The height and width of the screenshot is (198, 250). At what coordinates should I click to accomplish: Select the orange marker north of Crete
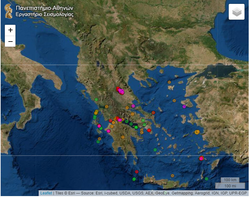click(x=172, y=176)
